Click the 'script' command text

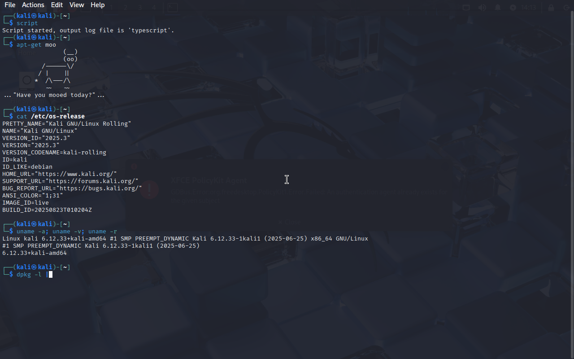coord(27,23)
